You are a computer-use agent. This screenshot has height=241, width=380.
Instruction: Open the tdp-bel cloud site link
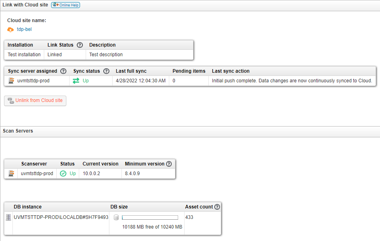click(x=24, y=29)
